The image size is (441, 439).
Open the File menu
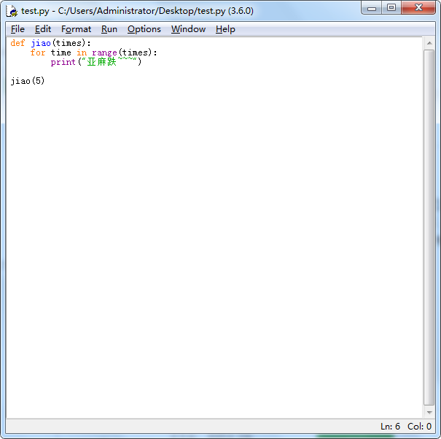click(17, 29)
